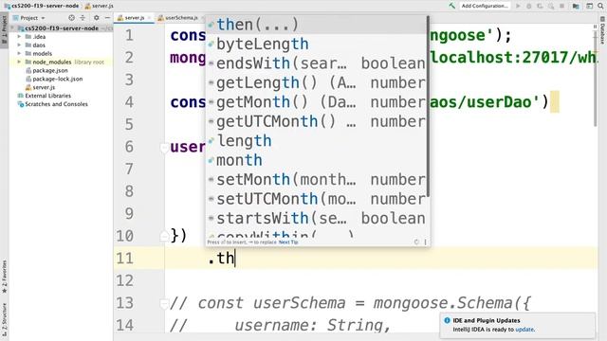Click the update link in IDE notification
Image resolution: width=607 pixels, height=341 pixels.
(x=524, y=330)
